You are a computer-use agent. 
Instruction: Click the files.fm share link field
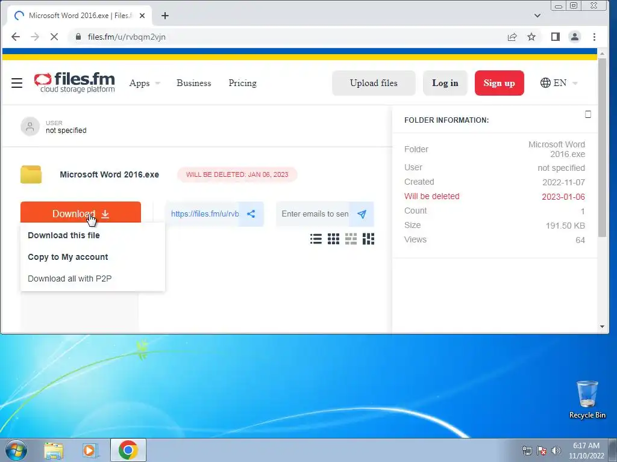[202, 214]
